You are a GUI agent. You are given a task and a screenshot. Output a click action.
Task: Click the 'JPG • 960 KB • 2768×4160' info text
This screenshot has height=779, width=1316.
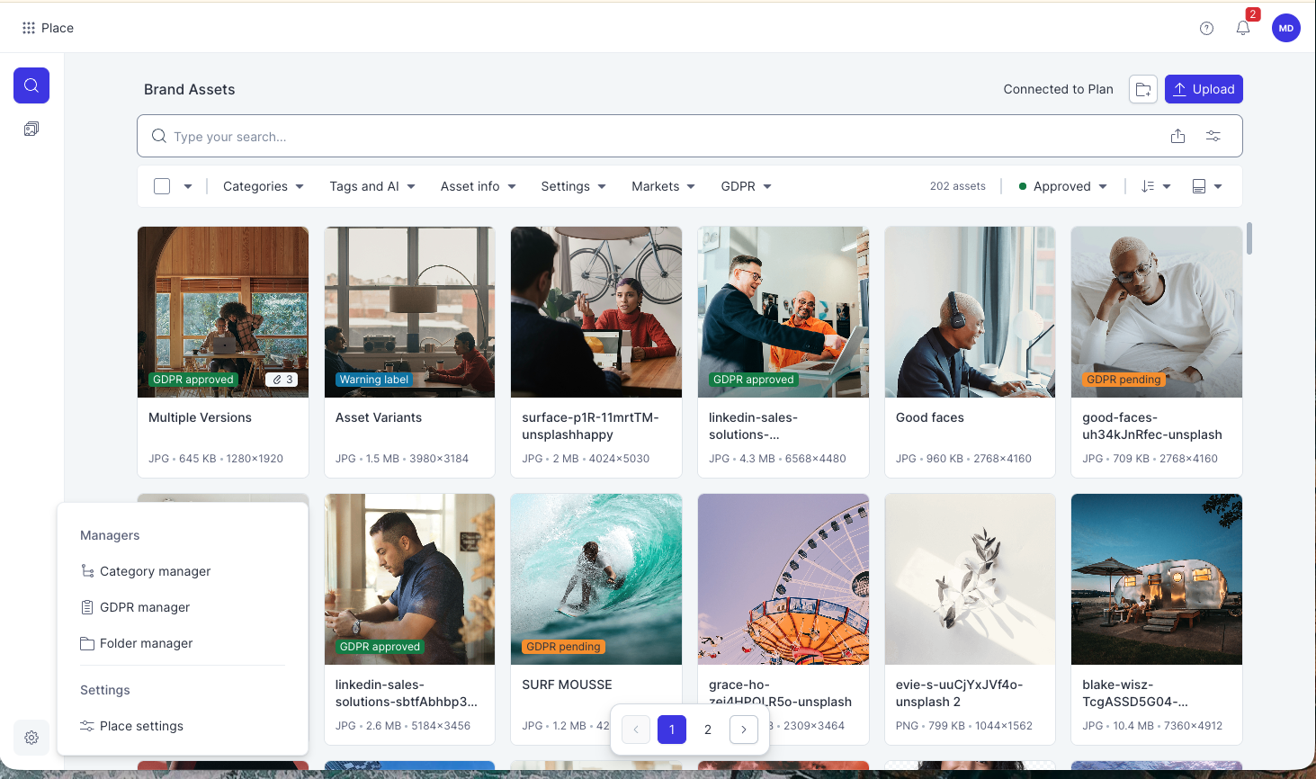[963, 459]
